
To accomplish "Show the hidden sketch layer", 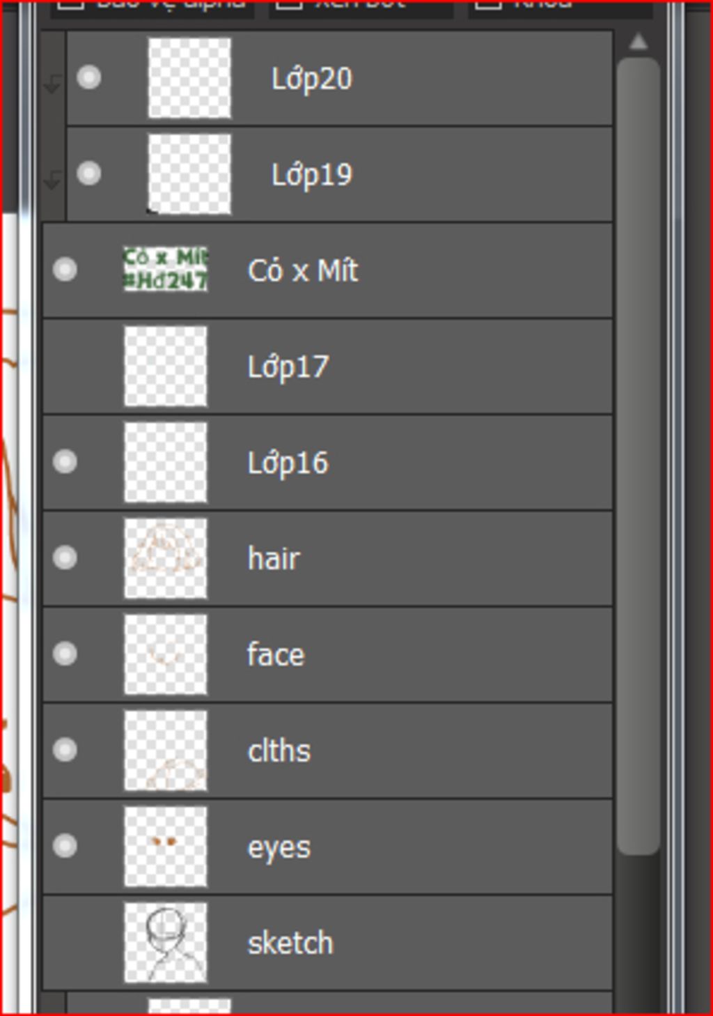I will (65, 943).
